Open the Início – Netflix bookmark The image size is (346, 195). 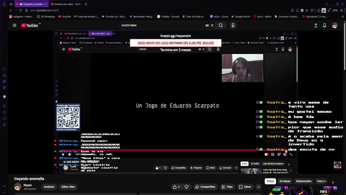(262, 17)
